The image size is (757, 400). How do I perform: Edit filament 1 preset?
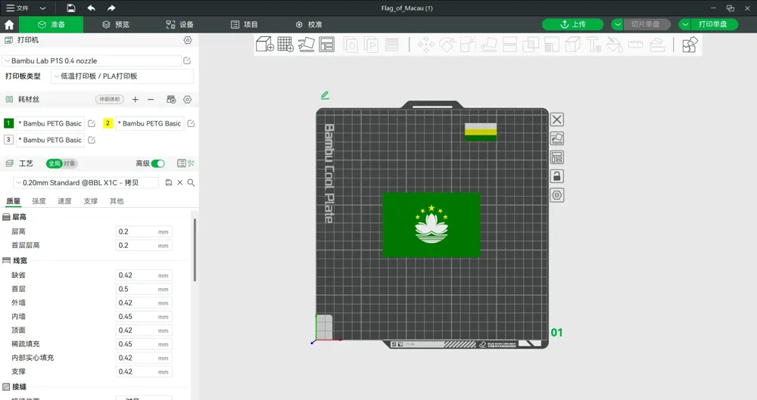pyautogui.click(x=92, y=123)
